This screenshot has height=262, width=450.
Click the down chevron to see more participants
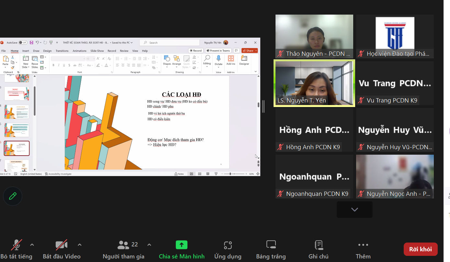tap(354, 209)
